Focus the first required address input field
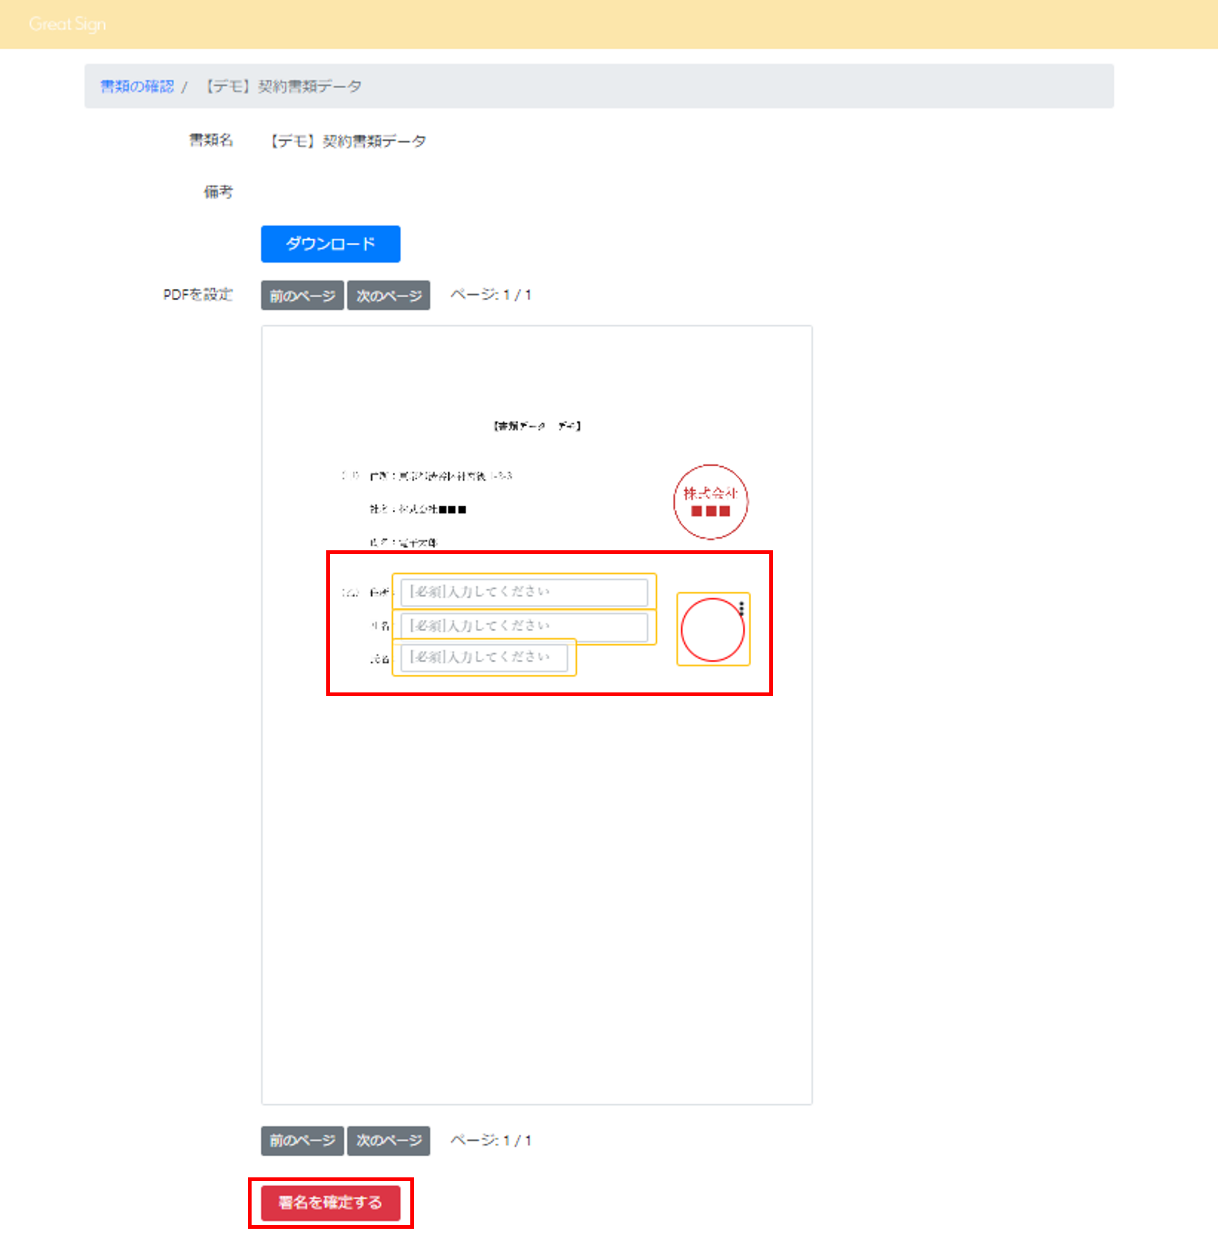 click(x=523, y=592)
